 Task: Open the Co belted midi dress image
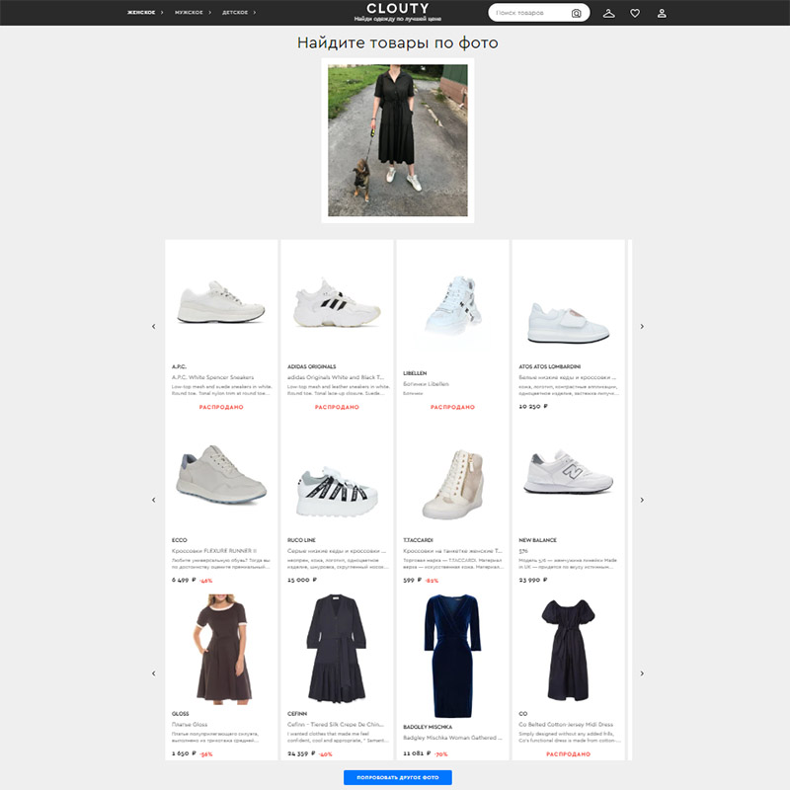(569, 650)
